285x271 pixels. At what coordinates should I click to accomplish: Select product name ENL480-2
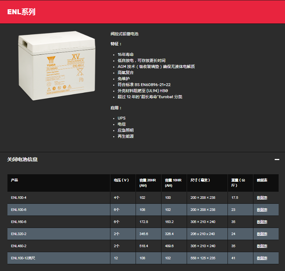pos(18,246)
